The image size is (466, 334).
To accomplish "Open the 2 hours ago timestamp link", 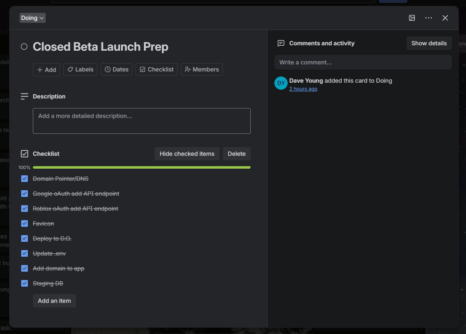I will pos(303,89).
